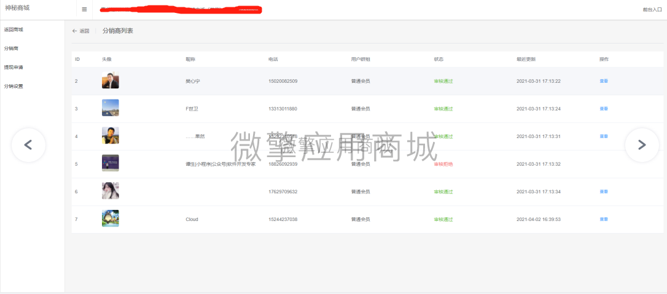Click 查看 for user 樊心宁
The width and height of the screenshot is (667, 294).
click(x=604, y=81)
